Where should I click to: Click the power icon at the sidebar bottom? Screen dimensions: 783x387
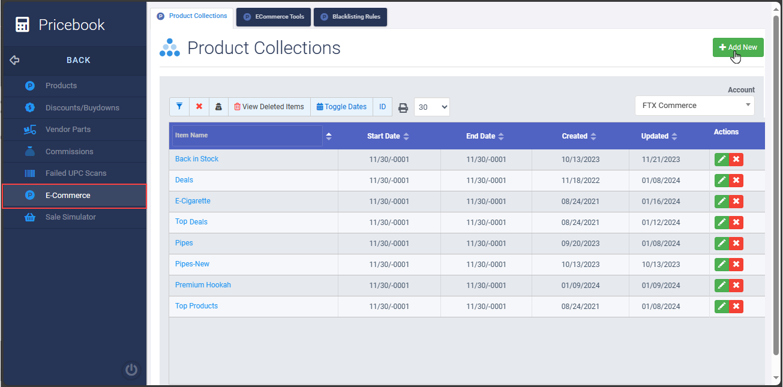[131, 370]
